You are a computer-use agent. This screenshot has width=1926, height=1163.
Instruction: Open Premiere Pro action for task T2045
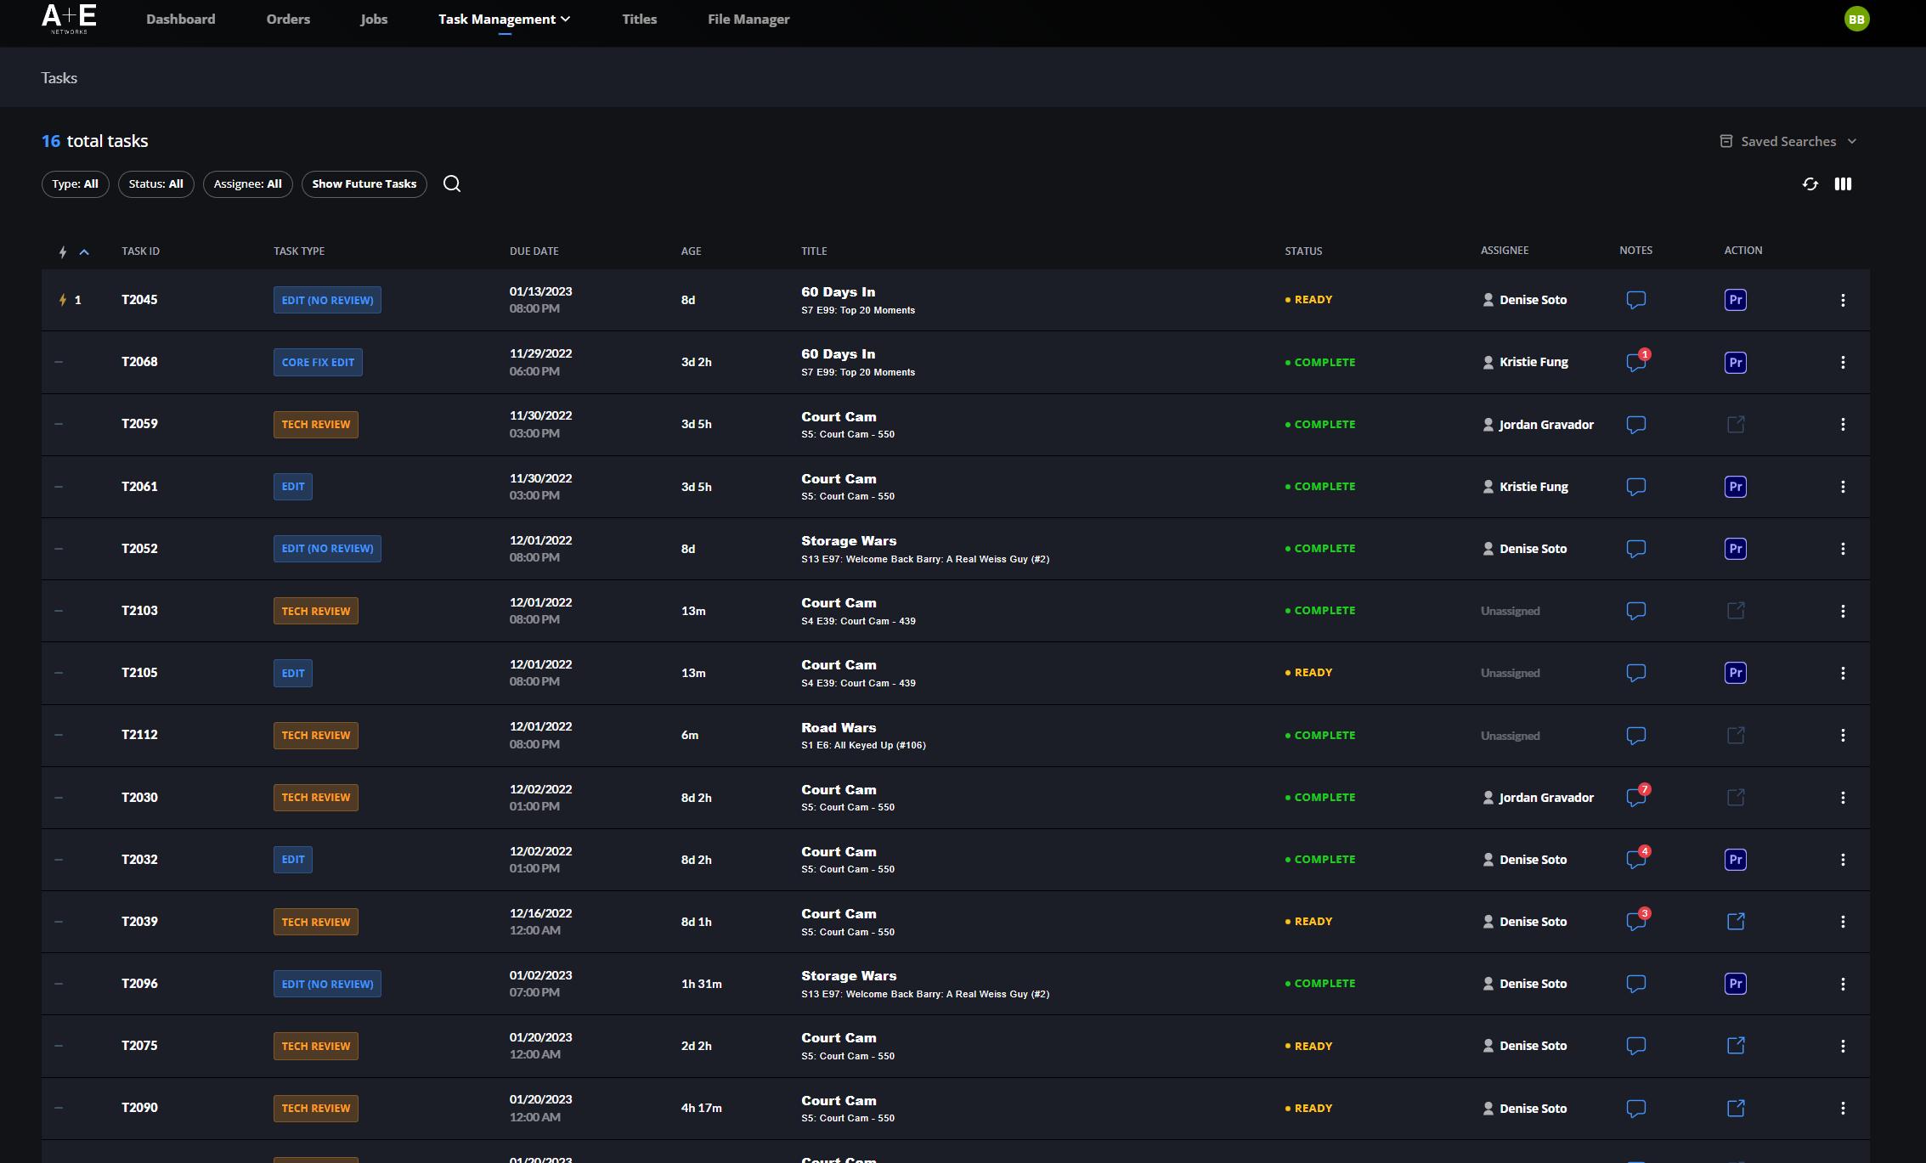tap(1735, 300)
